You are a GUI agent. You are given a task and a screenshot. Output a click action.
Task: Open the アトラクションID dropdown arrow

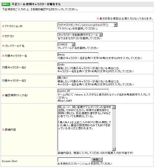tap(115, 25)
